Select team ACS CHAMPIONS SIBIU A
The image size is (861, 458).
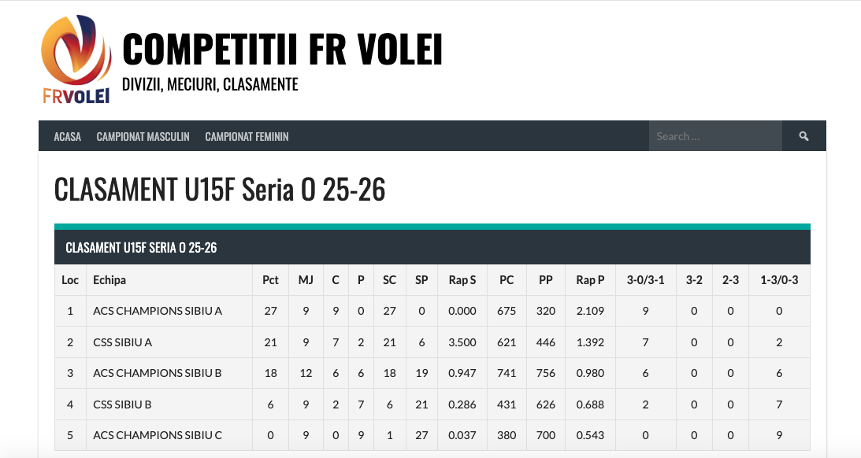tap(158, 311)
